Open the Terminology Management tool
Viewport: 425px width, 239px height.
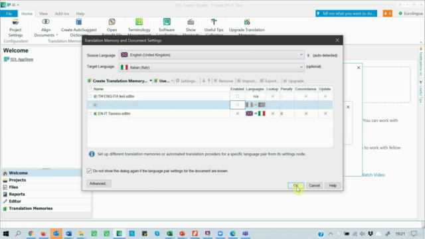click(139, 27)
